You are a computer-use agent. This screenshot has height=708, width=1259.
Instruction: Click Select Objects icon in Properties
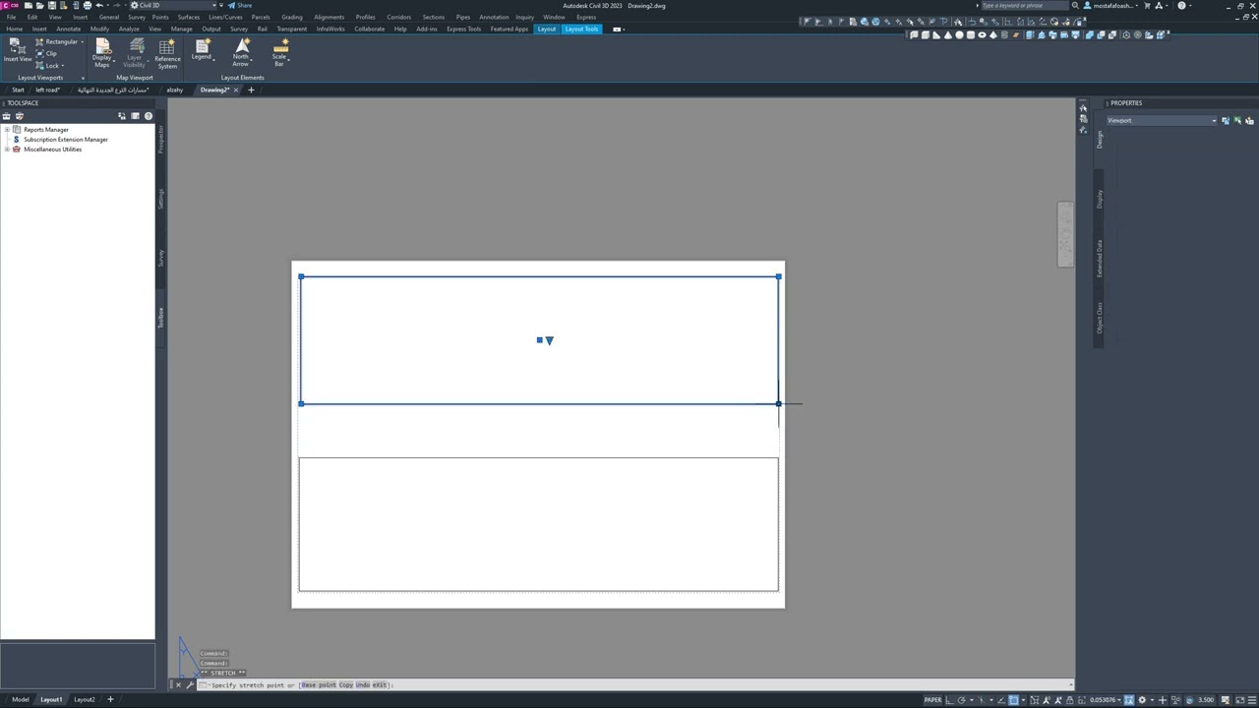click(1237, 120)
